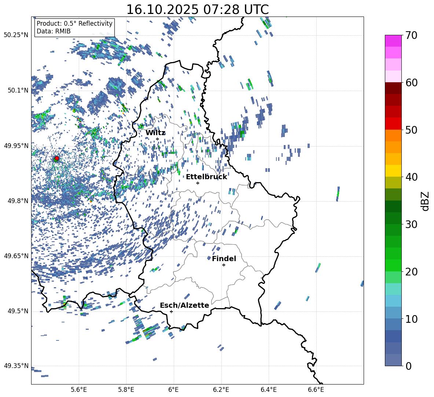The height and width of the screenshot is (397, 434).
Task: Click the dBZ colorbar label
Action: tap(426, 201)
